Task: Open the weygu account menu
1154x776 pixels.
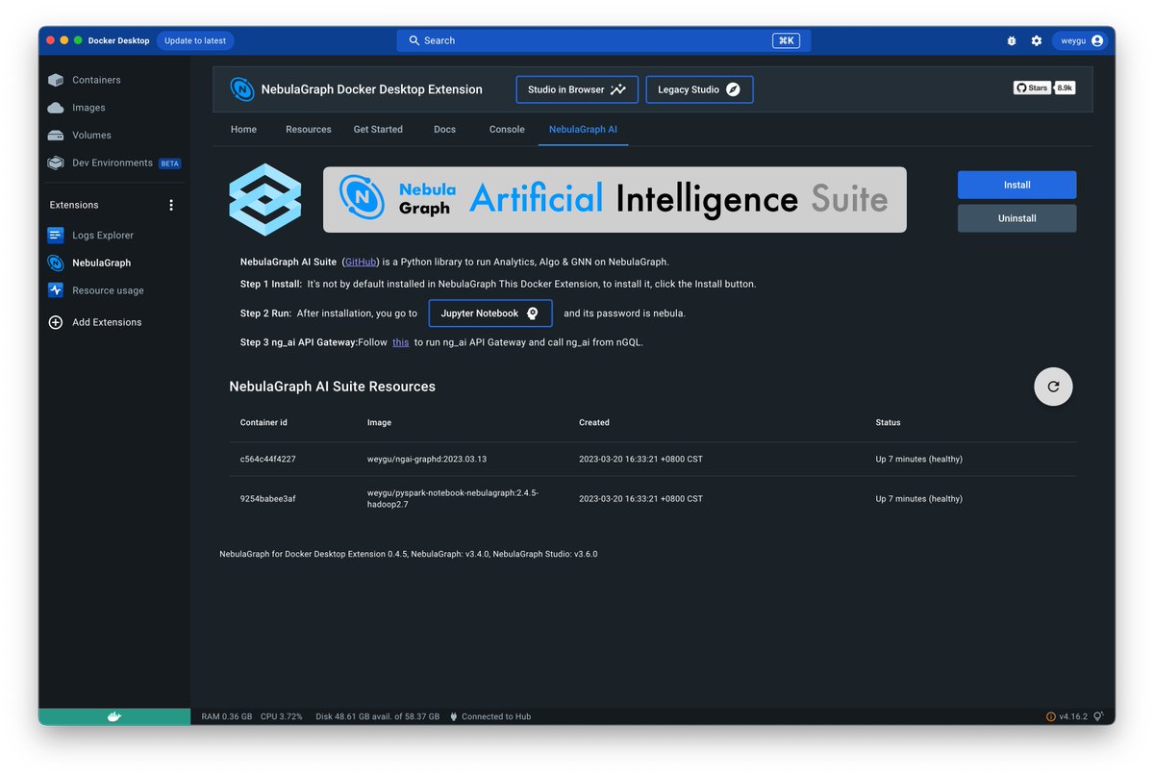Action: pyautogui.click(x=1079, y=40)
